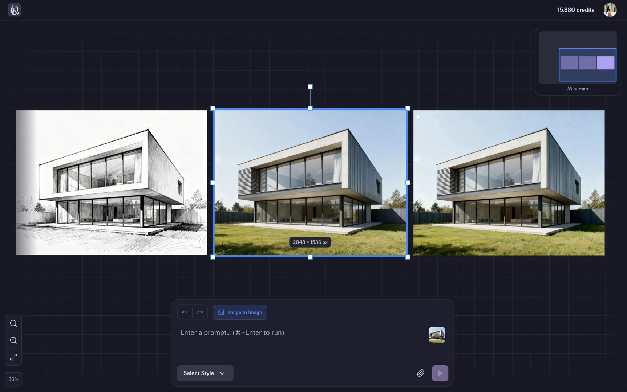Attach a file with the paperclip icon
The image size is (627, 392).
[x=420, y=373]
